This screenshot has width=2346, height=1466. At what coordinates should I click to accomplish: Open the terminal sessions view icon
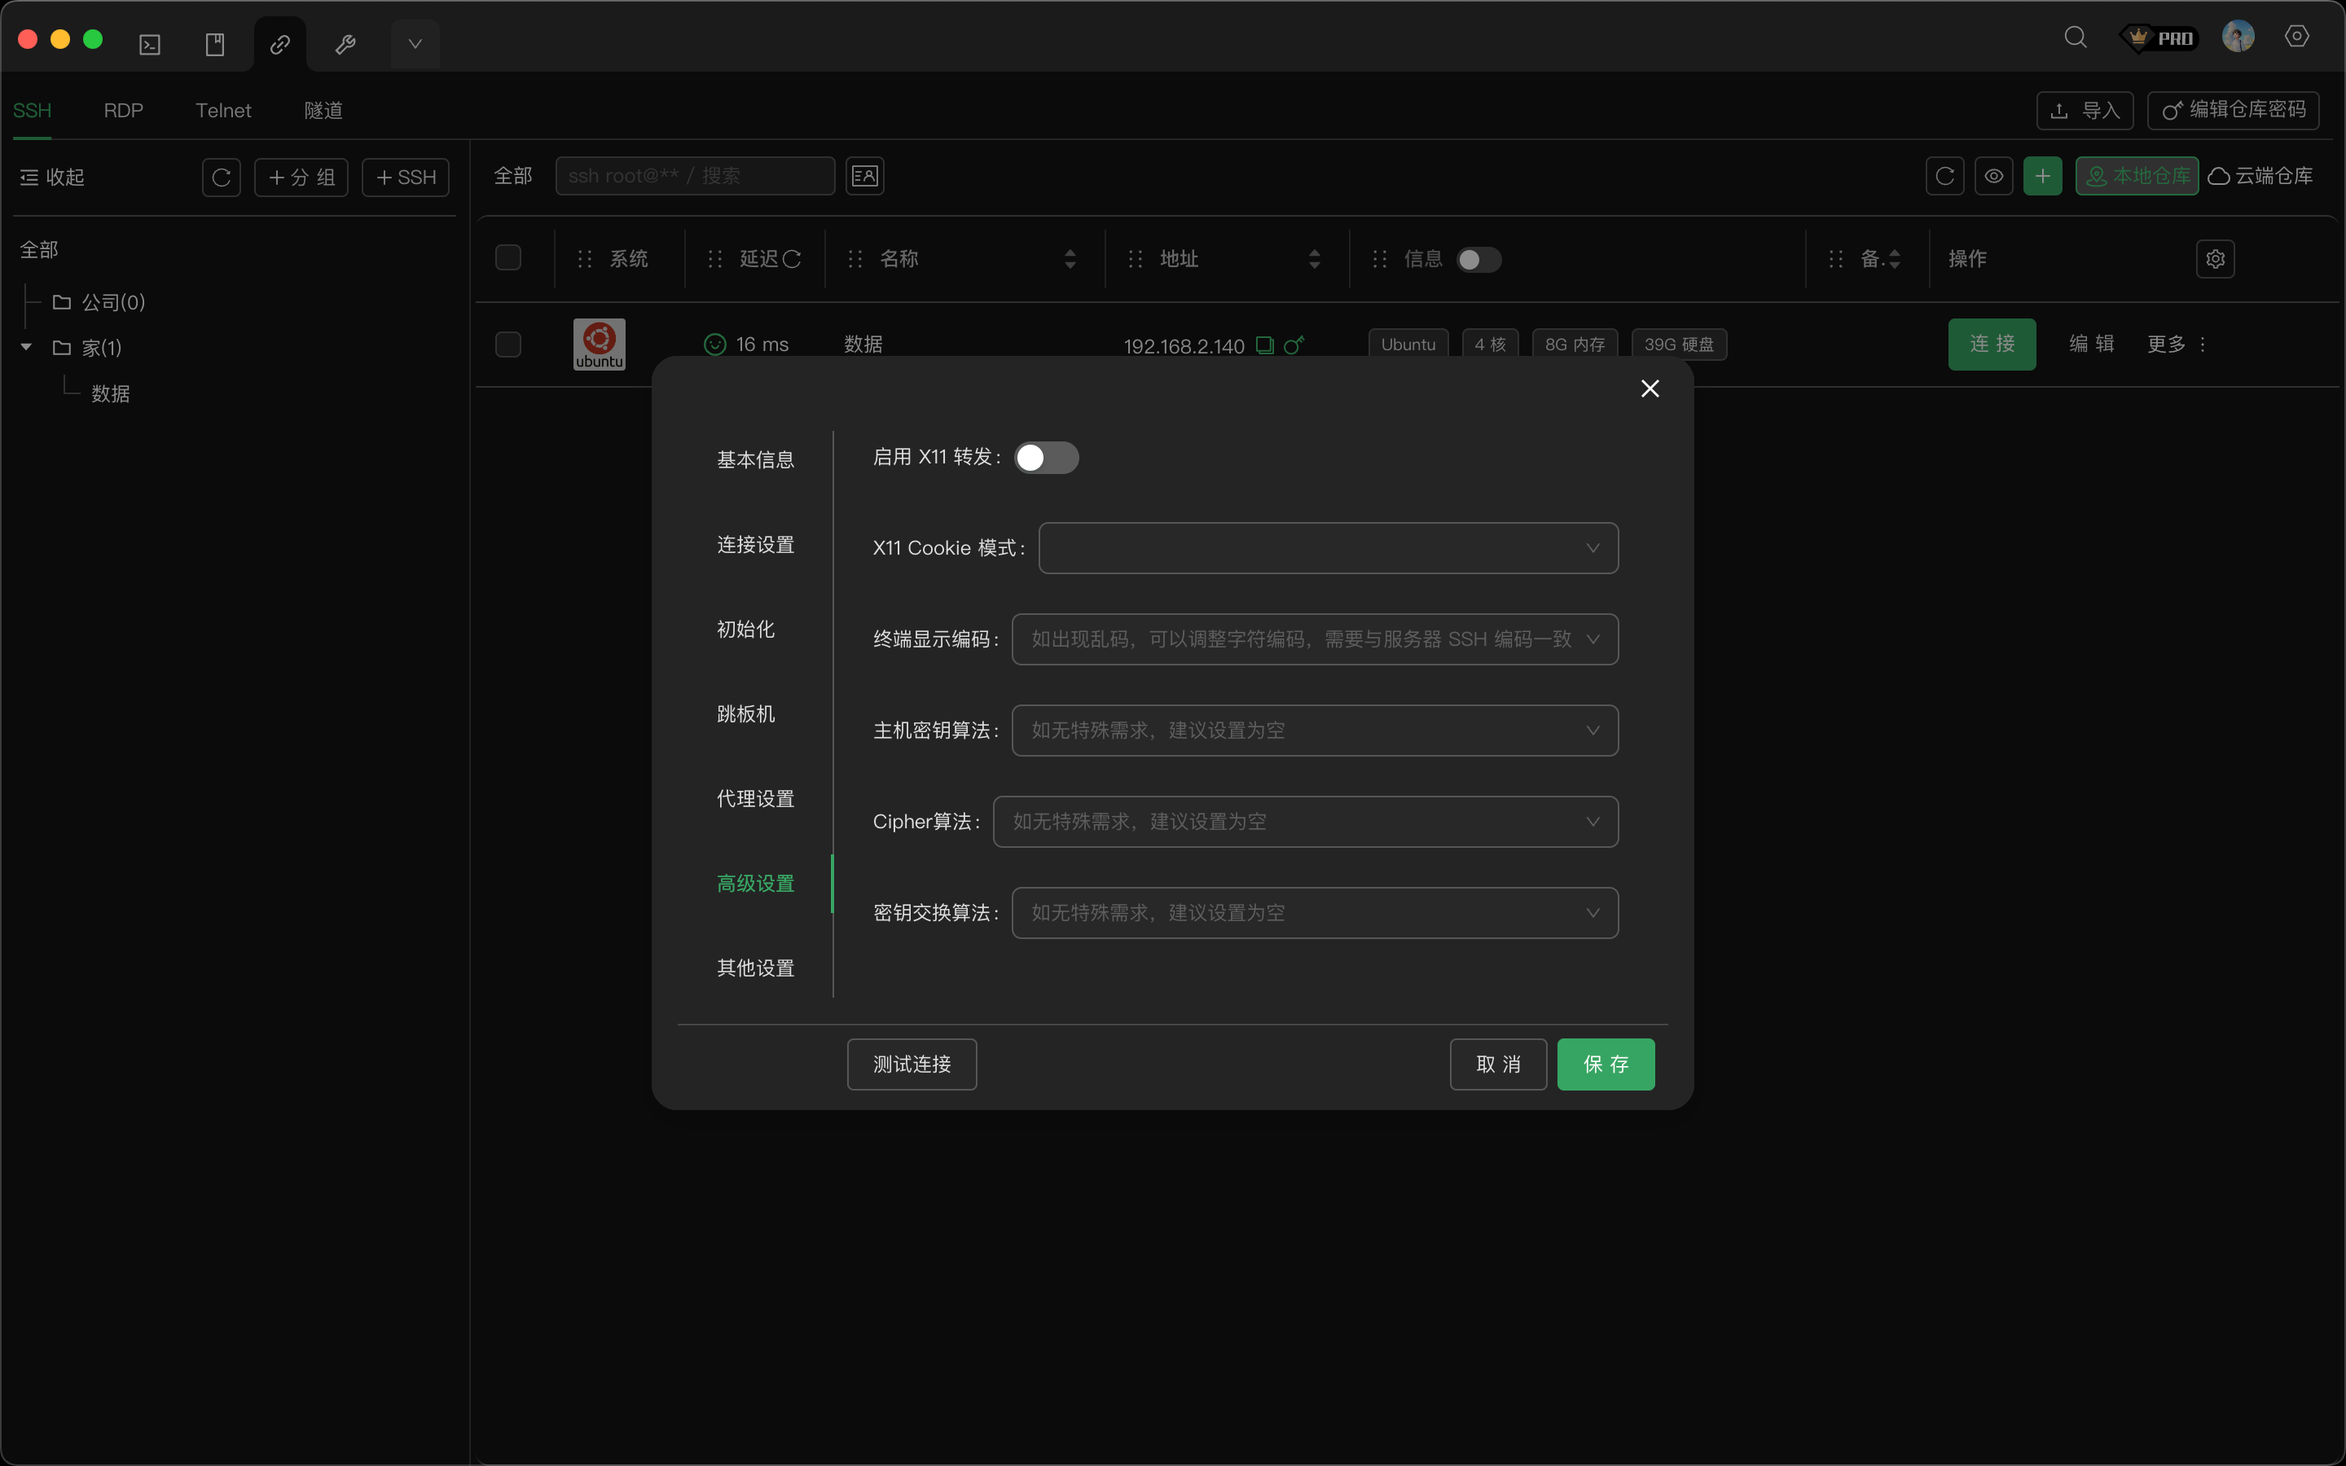tap(149, 42)
